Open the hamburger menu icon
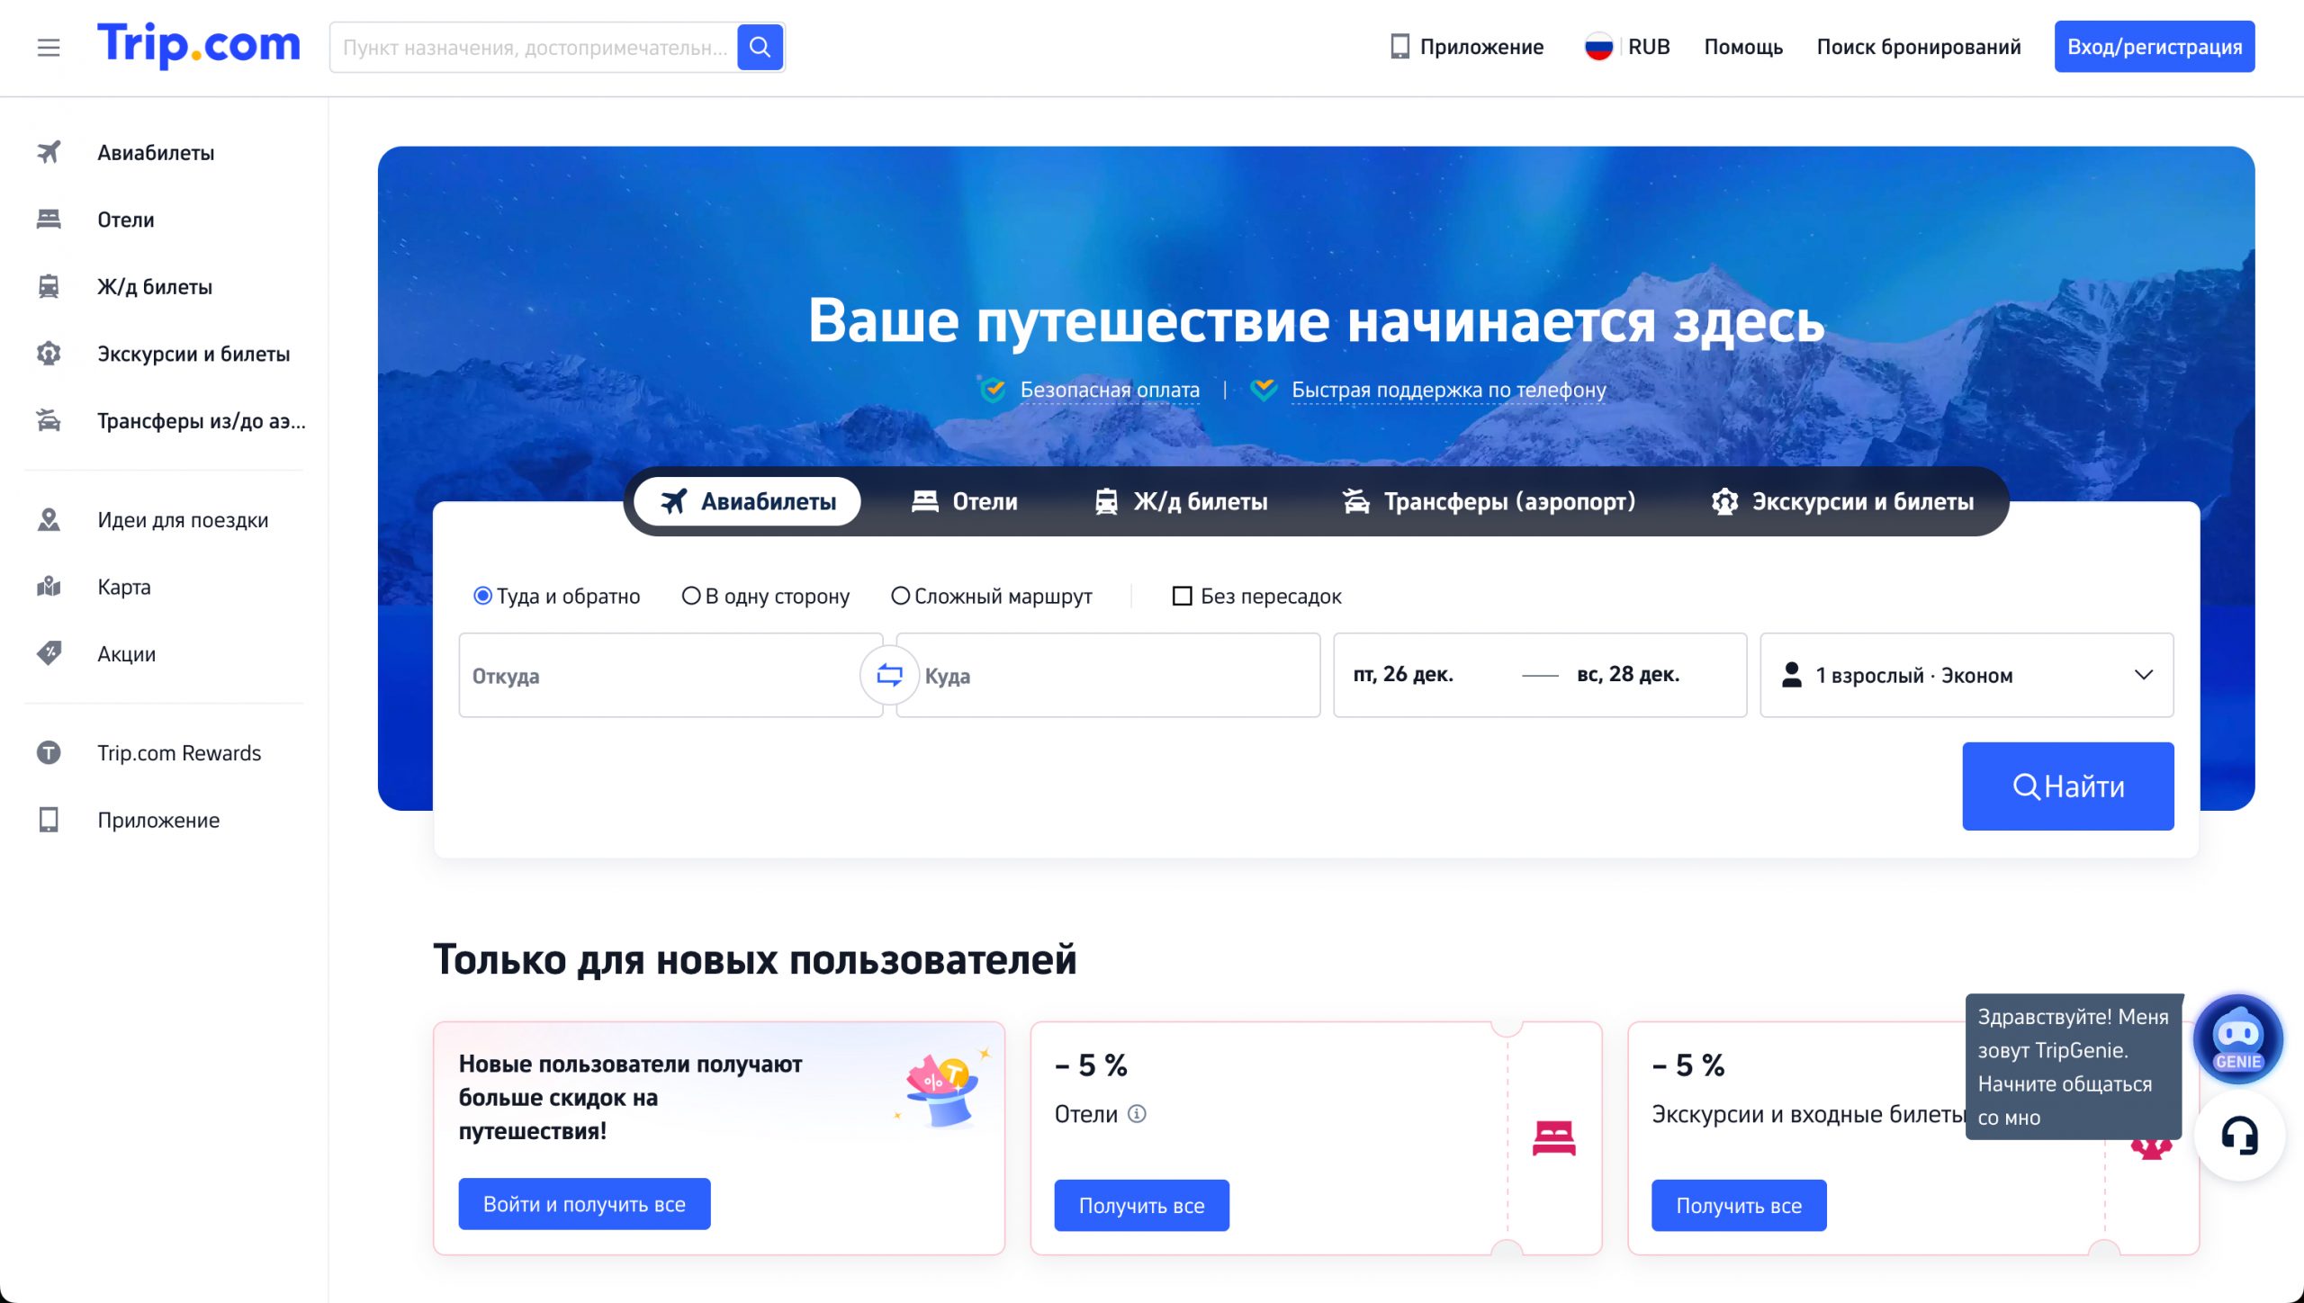Image resolution: width=2304 pixels, height=1303 pixels. tap(49, 47)
